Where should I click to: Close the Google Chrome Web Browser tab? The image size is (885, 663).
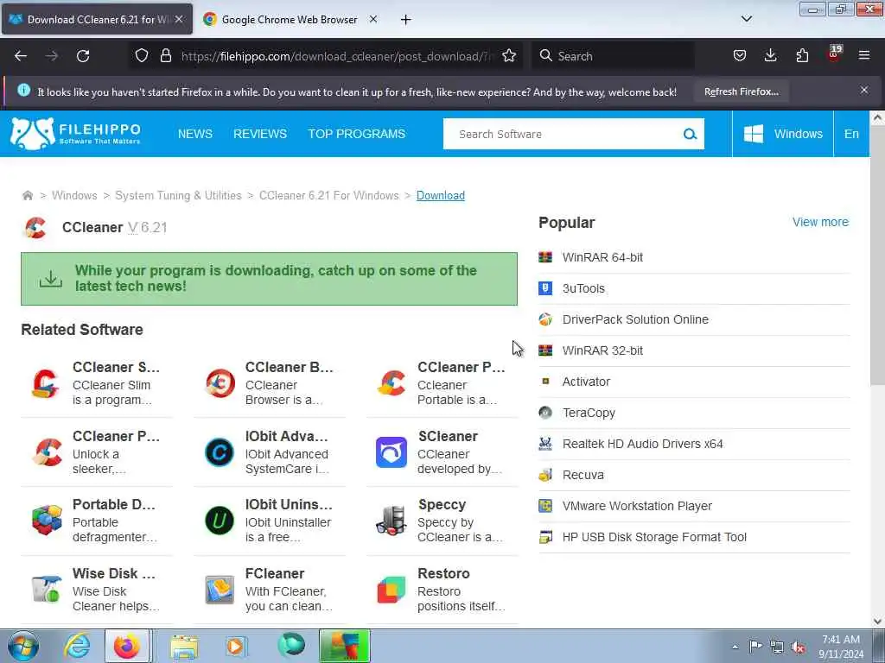(373, 19)
